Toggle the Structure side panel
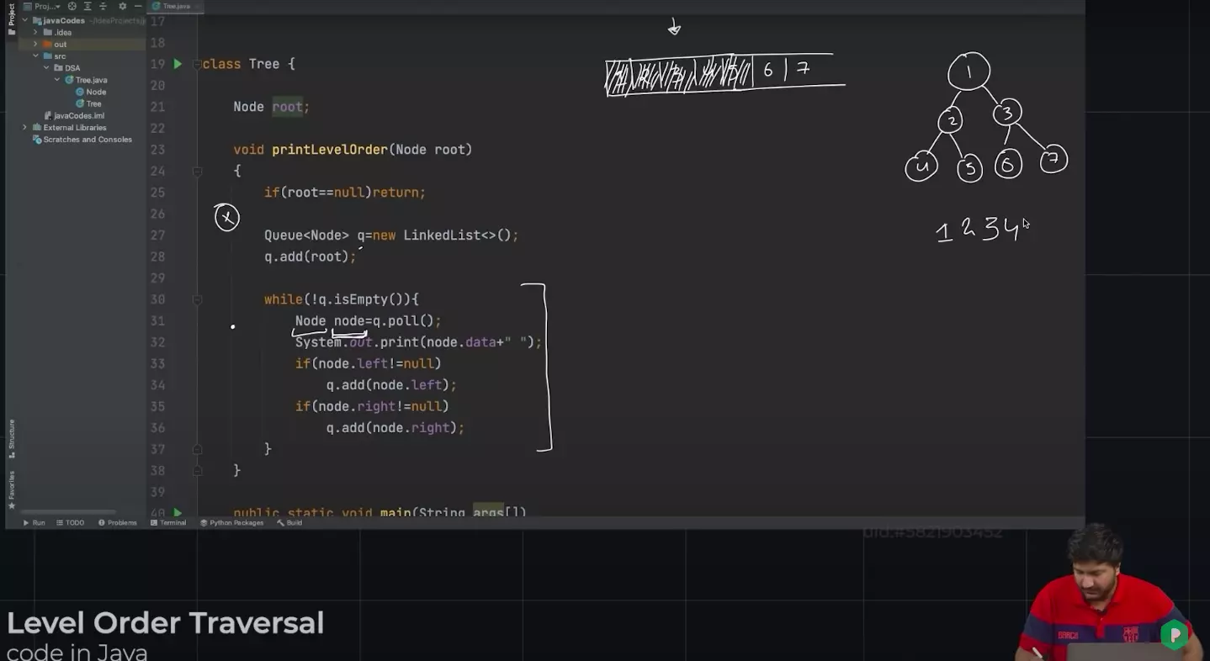The width and height of the screenshot is (1210, 661). [12, 437]
